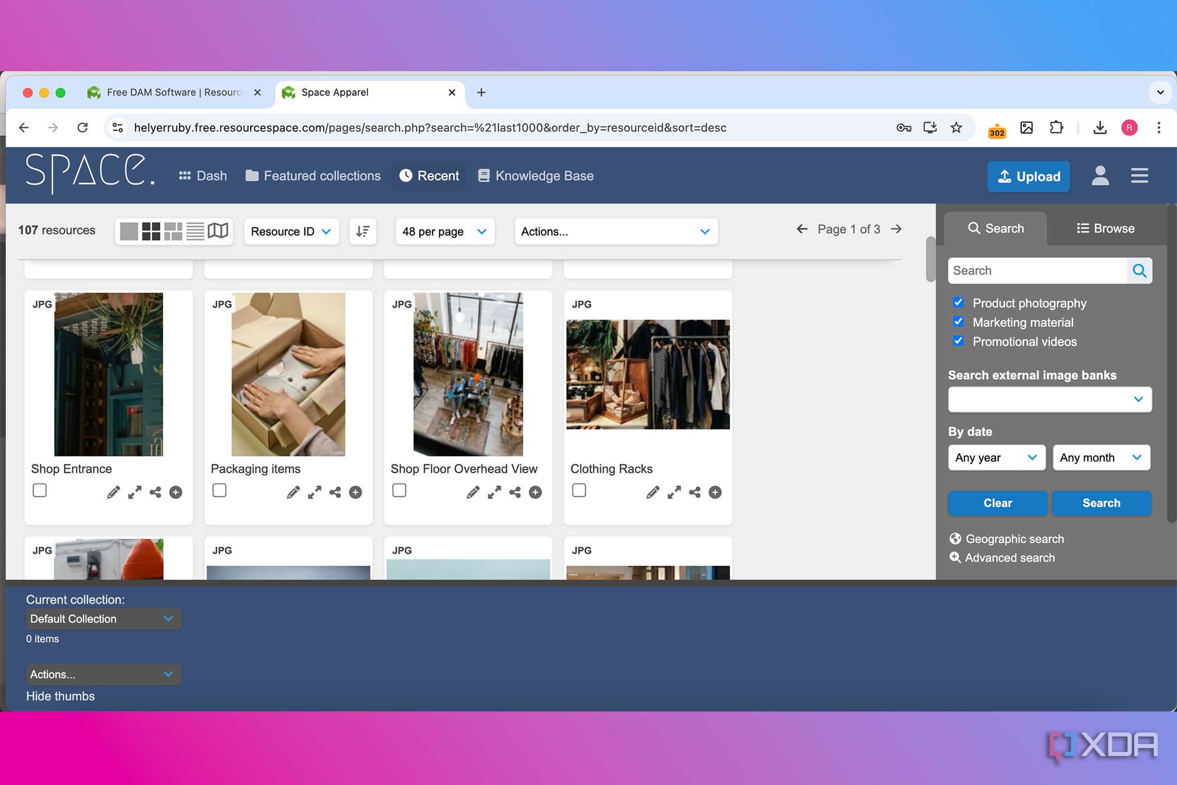Switch to strip view layout icon
Screen dimensions: 1177x785
coord(173,231)
